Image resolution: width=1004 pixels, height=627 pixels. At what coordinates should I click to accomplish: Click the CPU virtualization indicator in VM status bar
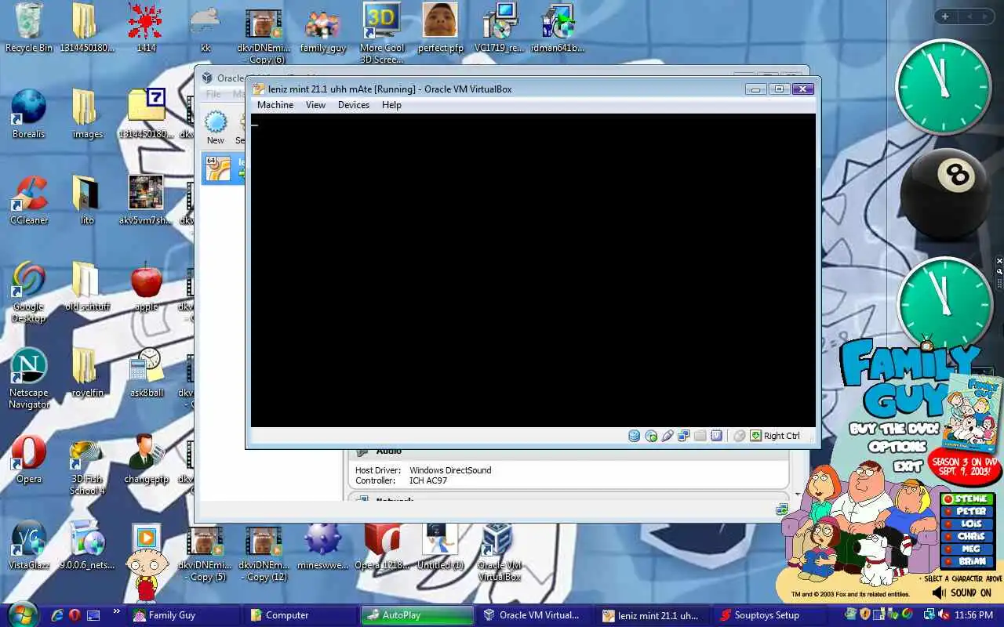click(x=716, y=436)
